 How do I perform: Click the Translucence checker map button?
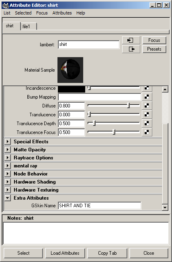point(147,114)
